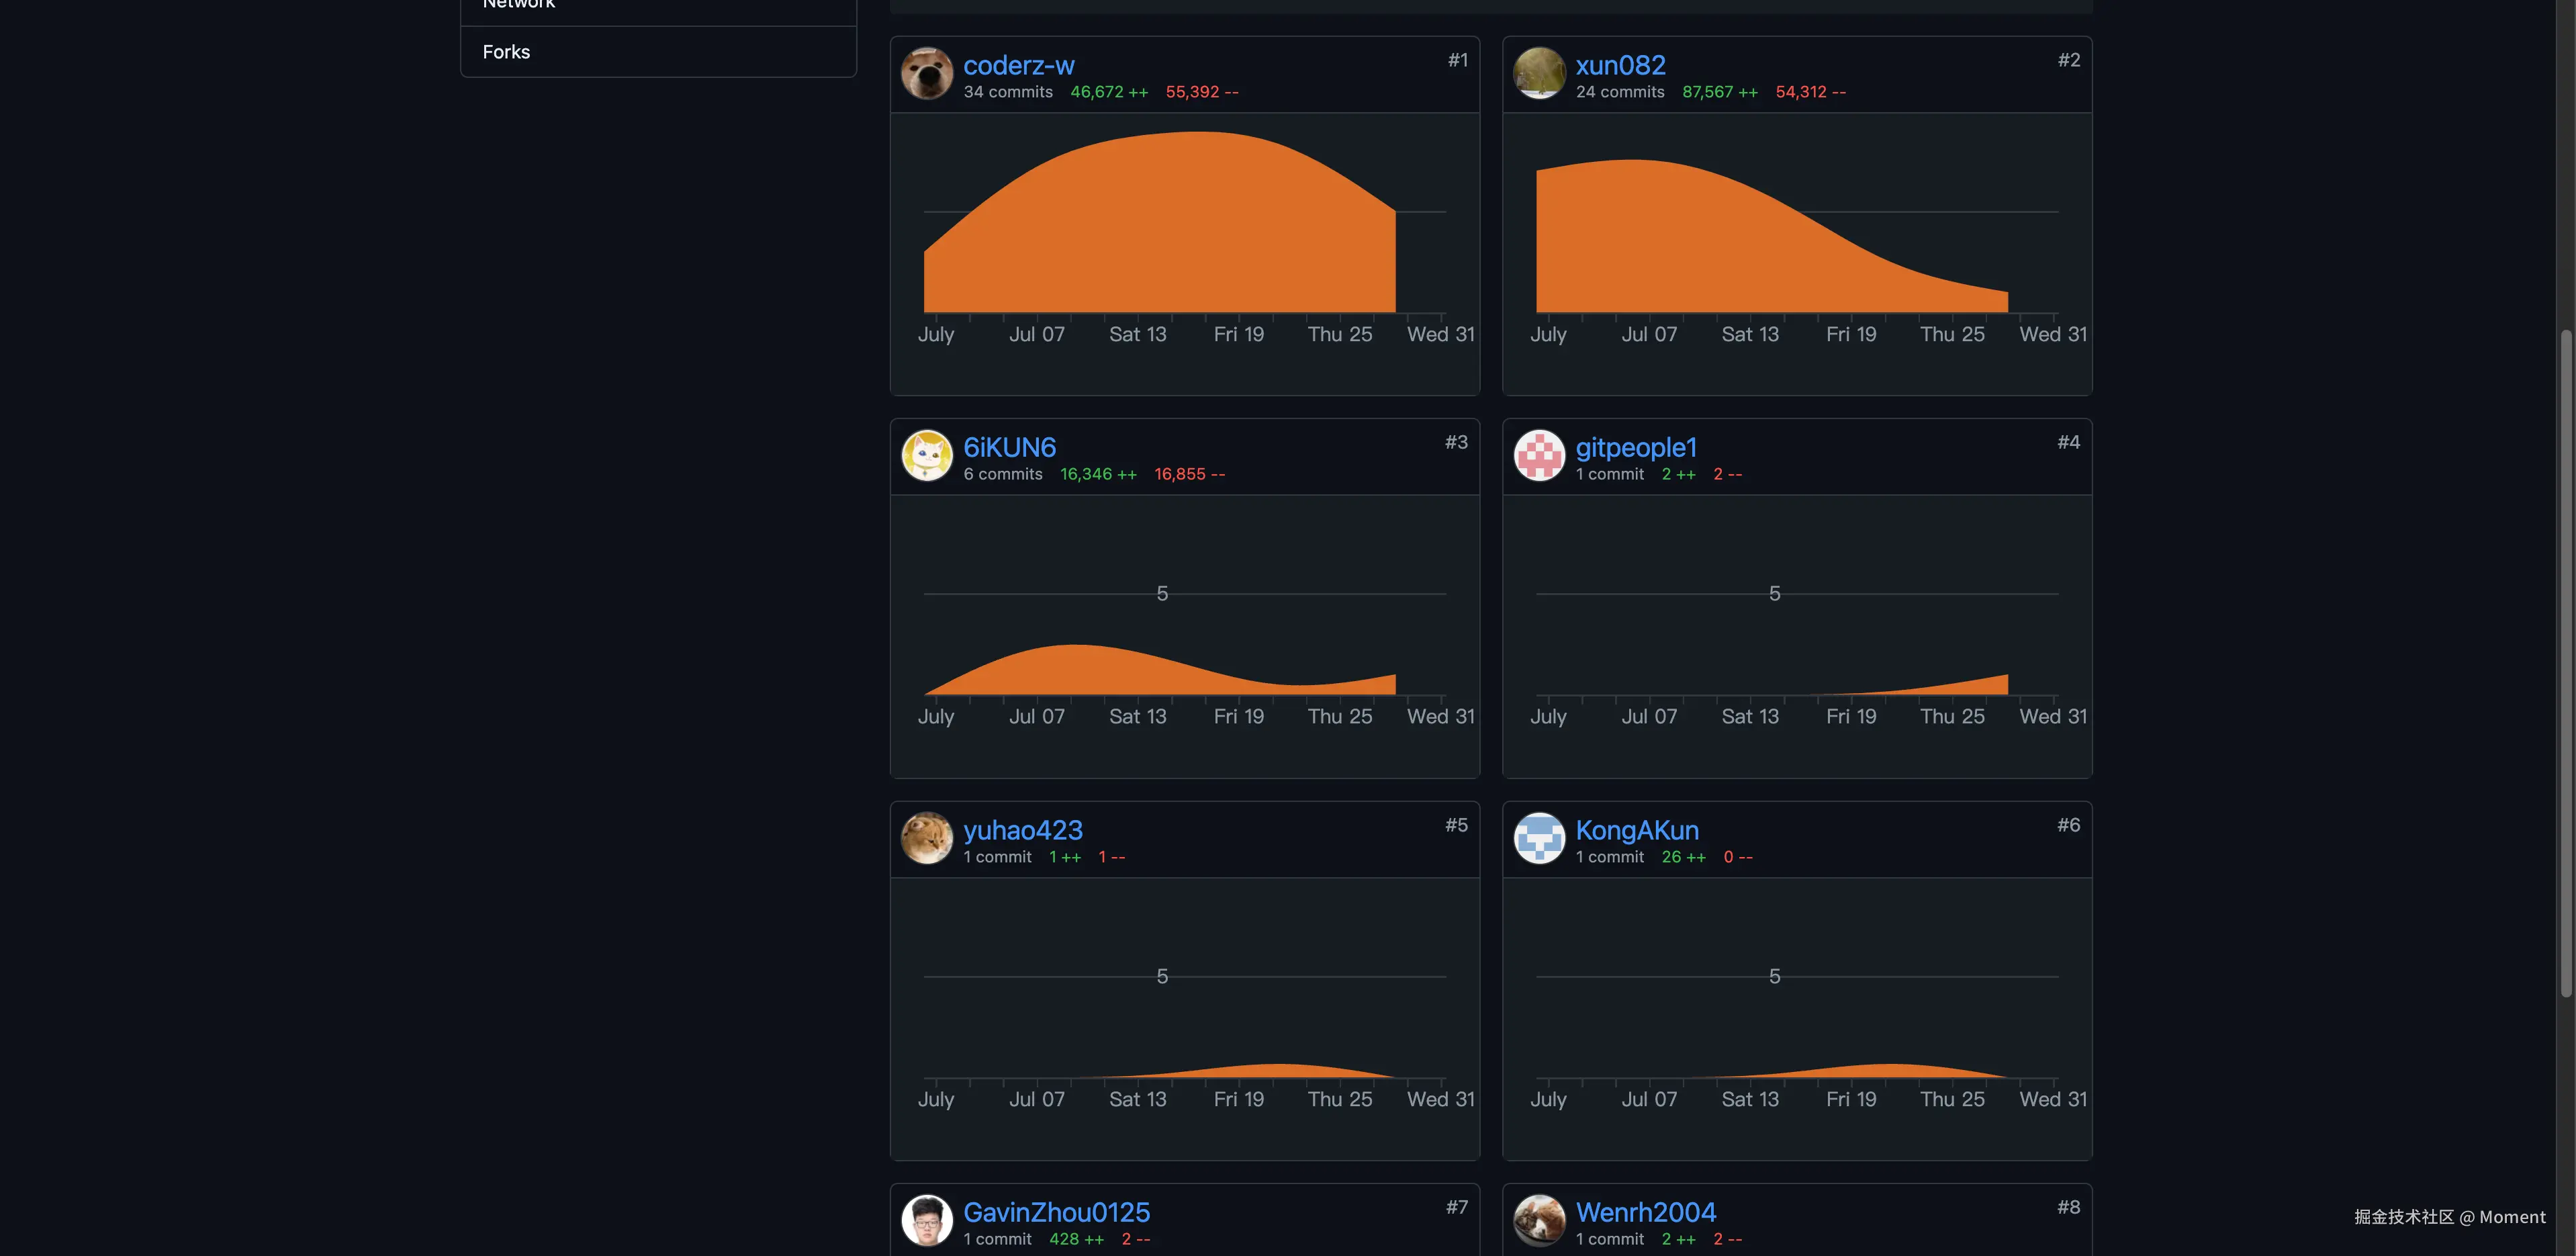Open the Forks sidebar item
This screenshot has height=1256, width=2576.
pos(506,52)
